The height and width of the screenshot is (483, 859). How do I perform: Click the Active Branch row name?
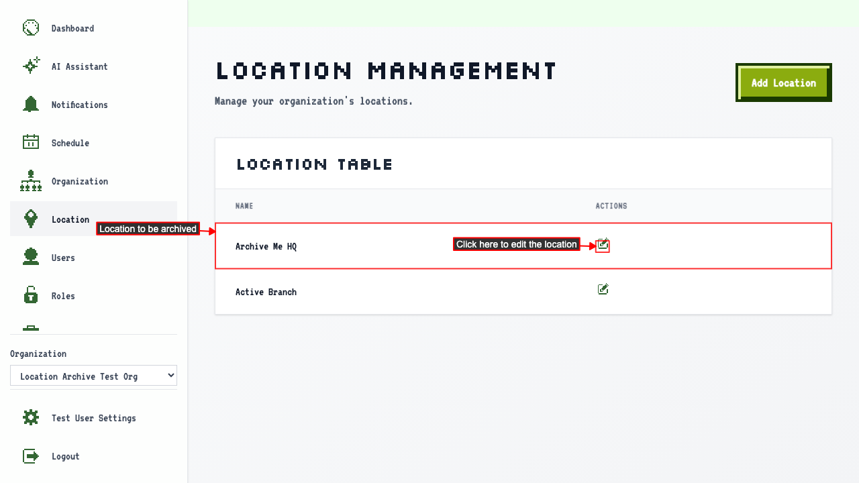click(266, 292)
